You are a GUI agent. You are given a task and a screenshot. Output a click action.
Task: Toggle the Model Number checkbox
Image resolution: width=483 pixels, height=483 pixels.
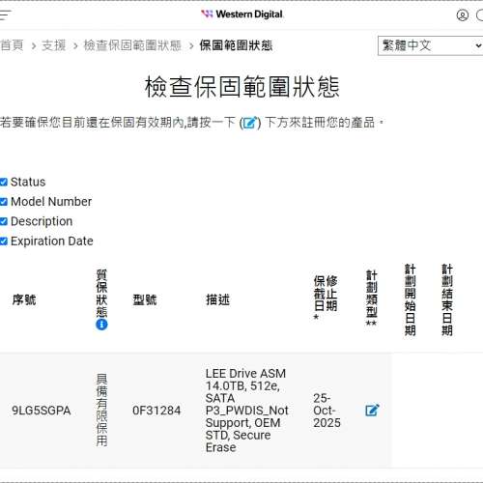coord(4,202)
